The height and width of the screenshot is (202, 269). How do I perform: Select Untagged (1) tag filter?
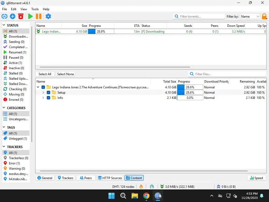(x=16, y=139)
